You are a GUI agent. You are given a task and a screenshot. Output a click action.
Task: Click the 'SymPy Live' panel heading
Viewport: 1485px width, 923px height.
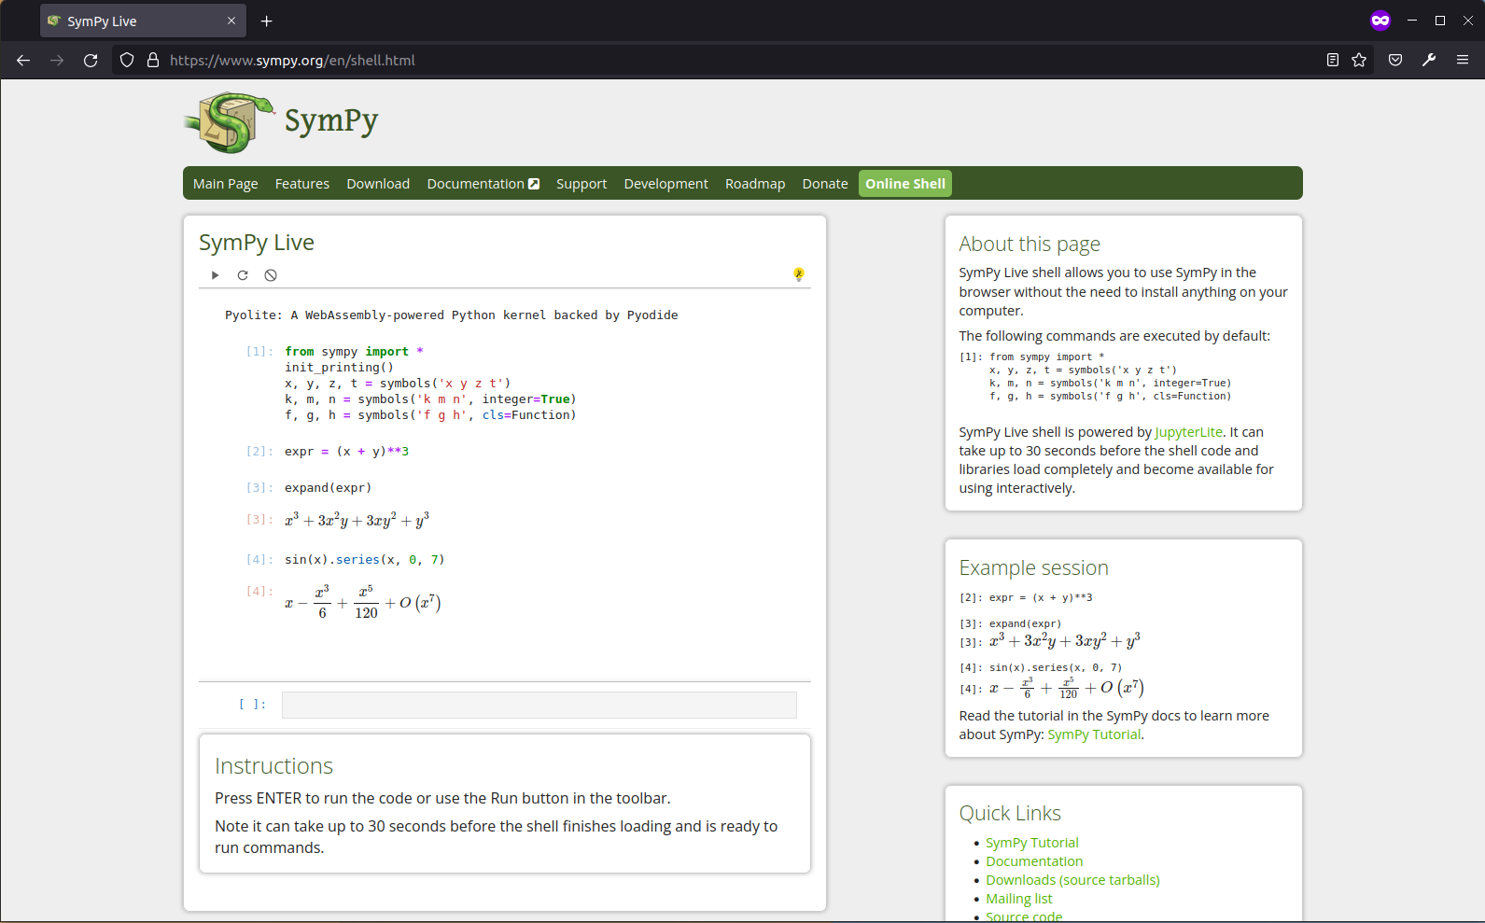click(x=257, y=243)
